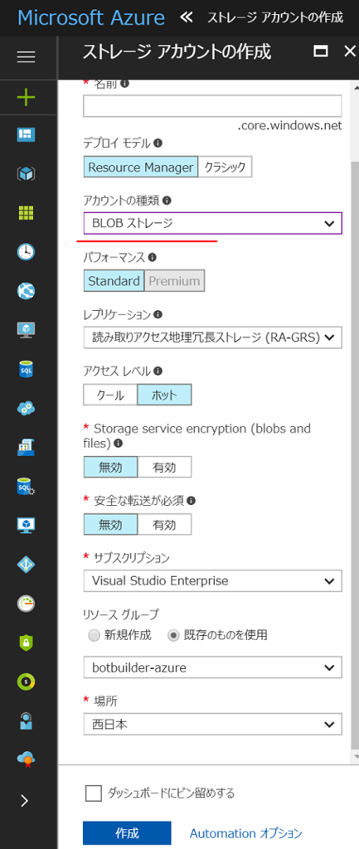Select the 新規作成 radio button
Viewport: 359px width, 849px height.
(x=95, y=635)
